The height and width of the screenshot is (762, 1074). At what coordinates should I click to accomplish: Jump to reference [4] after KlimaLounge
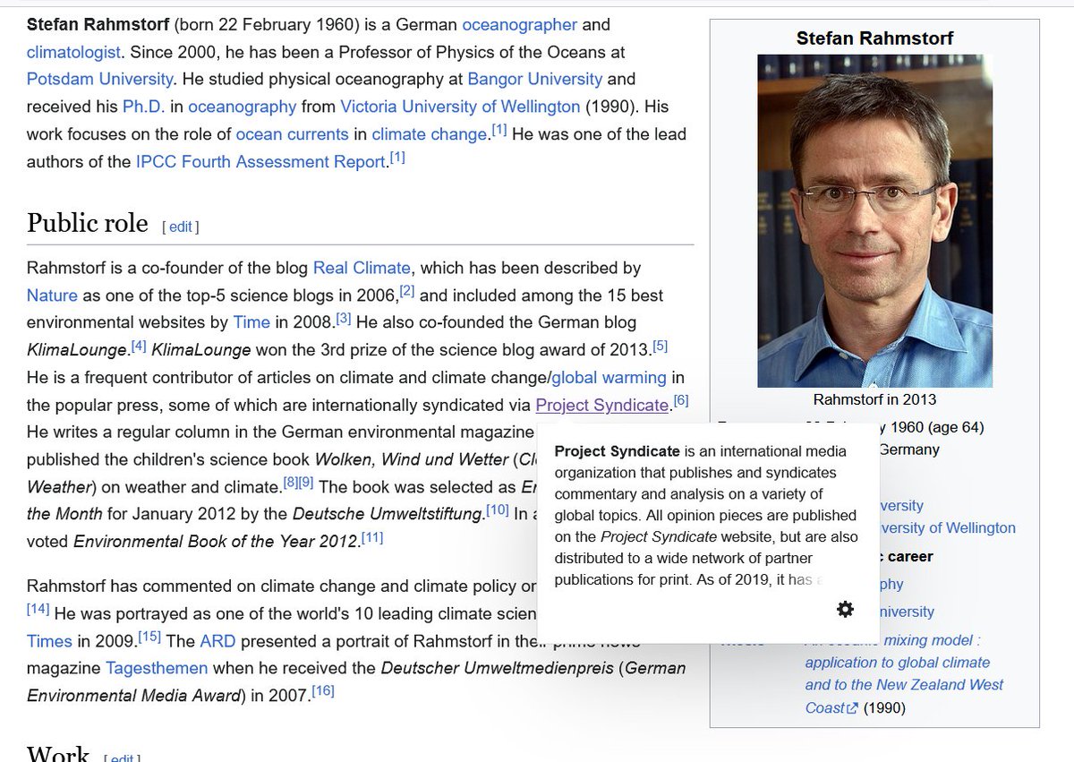139,346
